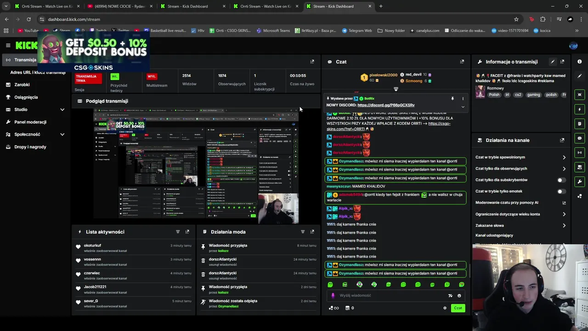Open chat settings gear icon

coord(445,308)
